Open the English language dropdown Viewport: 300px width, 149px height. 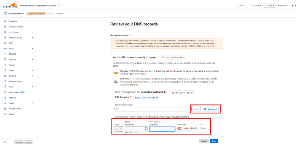coord(282,6)
